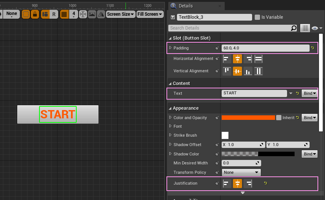The image size is (325, 200).
Task: Expand the Shadow Offset property
Action: (170, 144)
